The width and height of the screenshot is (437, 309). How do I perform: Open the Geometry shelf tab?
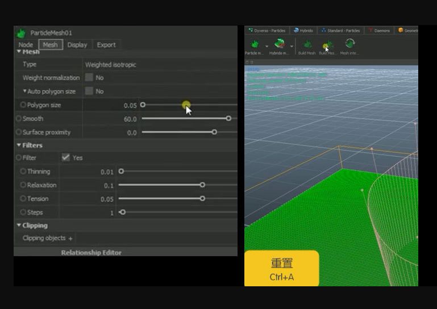408,30
